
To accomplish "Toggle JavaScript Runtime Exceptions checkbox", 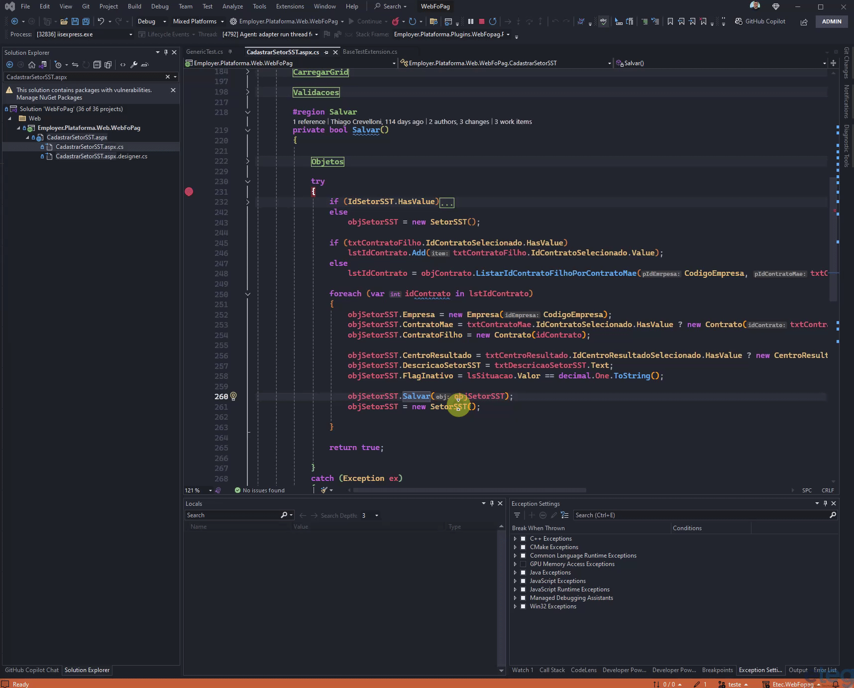I will pyautogui.click(x=523, y=589).
